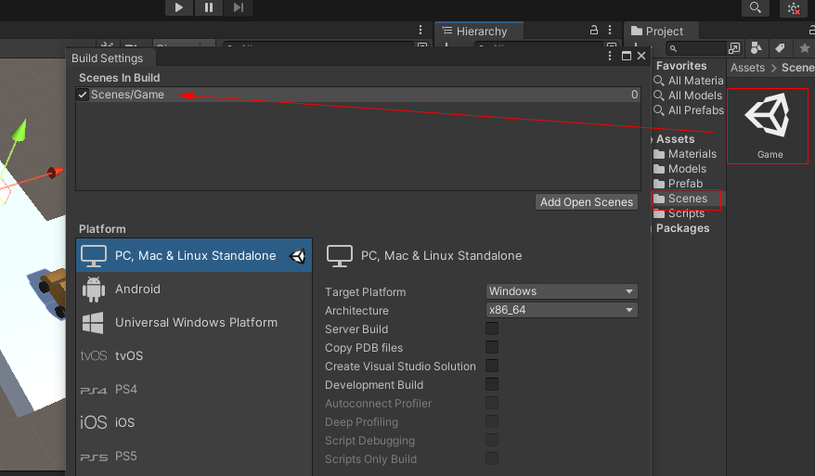Click the cloud services status icon
The height and width of the screenshot is (476, 815).
(x=793, y=8)
